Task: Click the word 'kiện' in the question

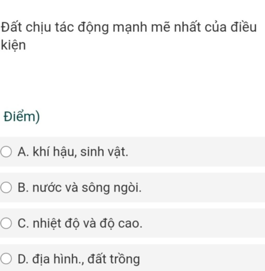Action: (x=13, y=45)
